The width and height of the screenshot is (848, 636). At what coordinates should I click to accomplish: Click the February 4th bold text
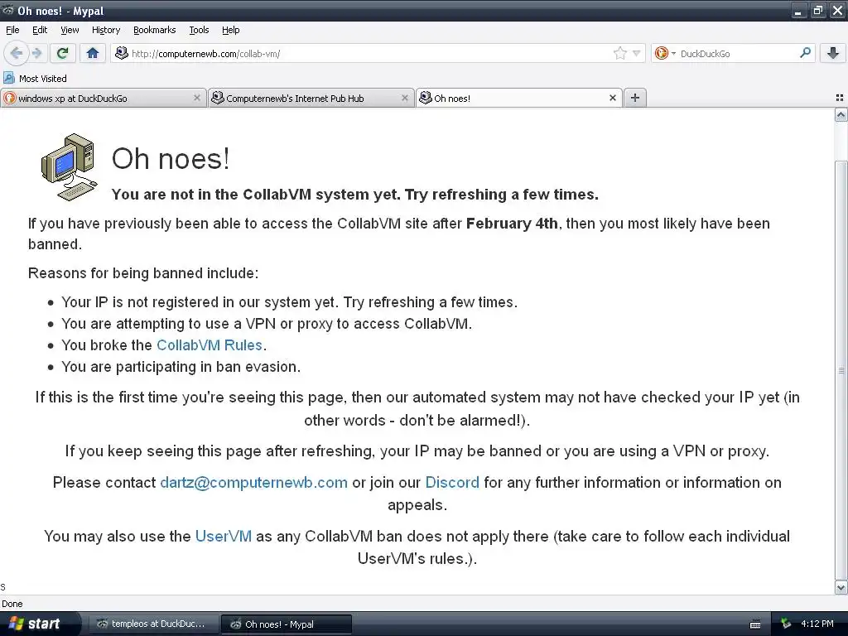tap(512, 224)
